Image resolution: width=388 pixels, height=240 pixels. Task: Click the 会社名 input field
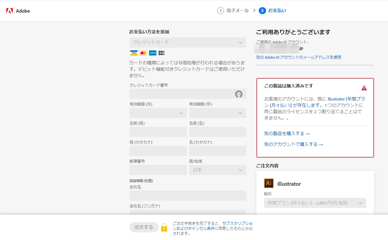188,196
